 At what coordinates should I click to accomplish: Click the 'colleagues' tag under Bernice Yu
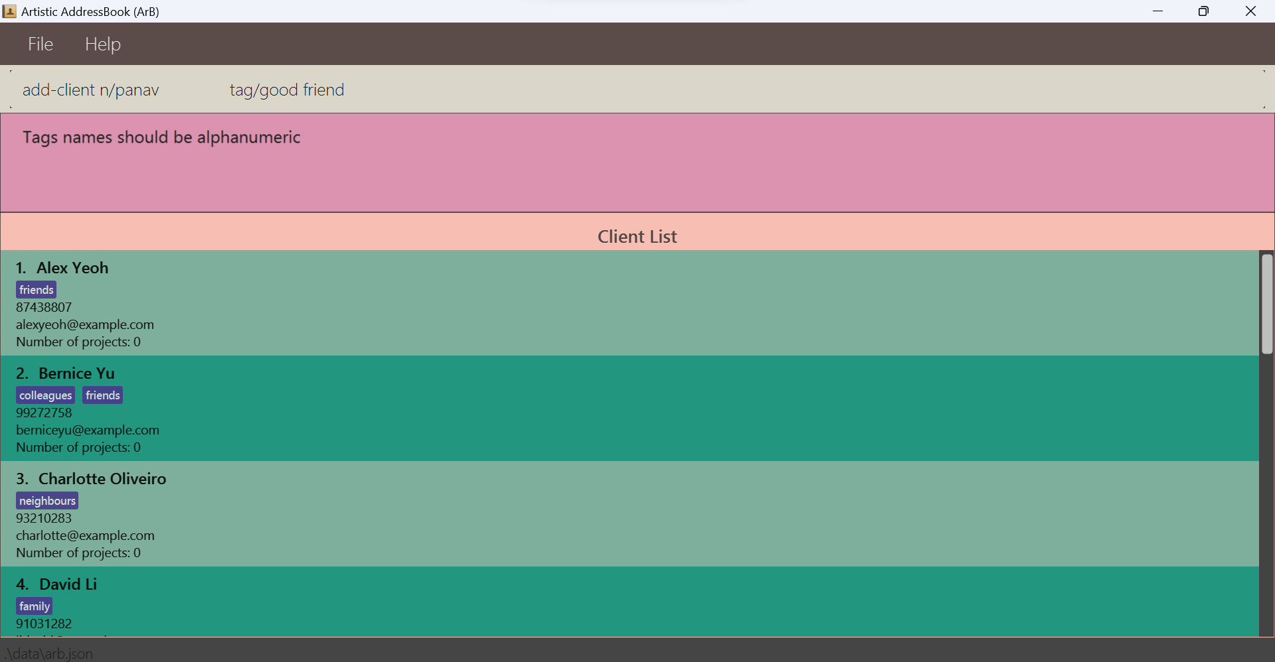pos(46,395)
